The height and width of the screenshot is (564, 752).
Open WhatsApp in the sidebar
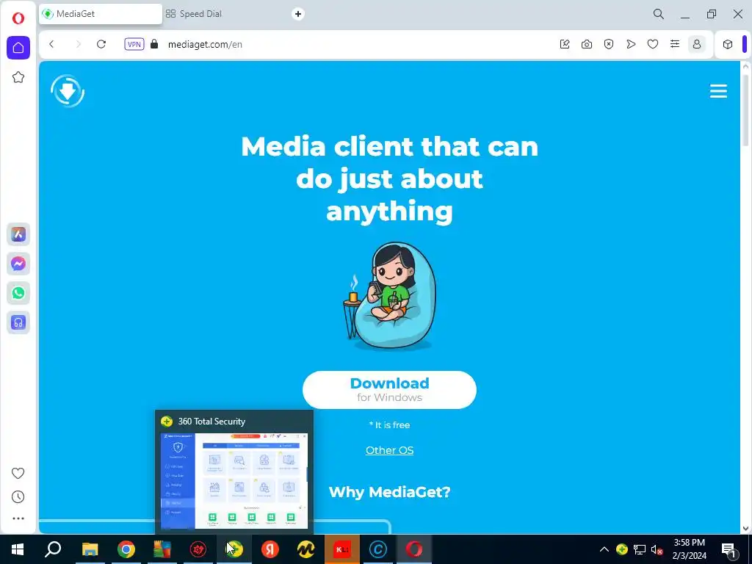18,293
